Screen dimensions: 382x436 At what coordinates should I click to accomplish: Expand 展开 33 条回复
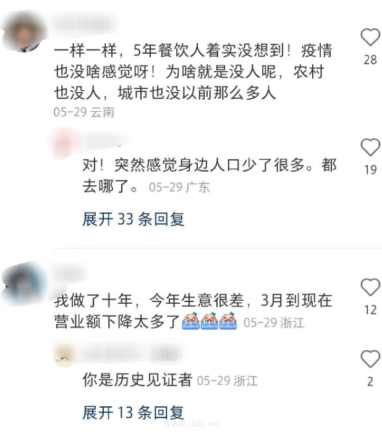click(134, 219)
